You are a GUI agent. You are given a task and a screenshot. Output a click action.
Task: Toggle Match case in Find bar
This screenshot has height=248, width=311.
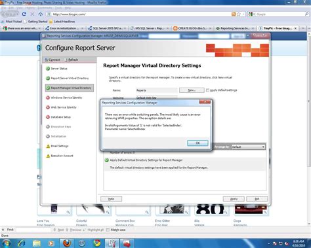[108, 230]
